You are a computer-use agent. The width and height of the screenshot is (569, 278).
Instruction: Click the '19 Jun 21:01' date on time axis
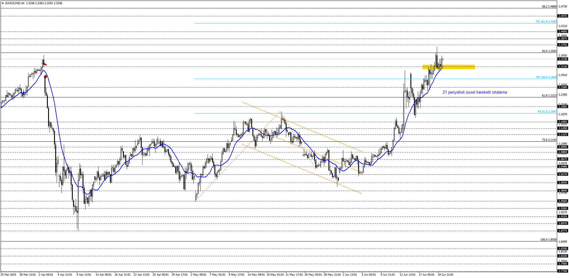pyautogui.click(x=445, y=275)
